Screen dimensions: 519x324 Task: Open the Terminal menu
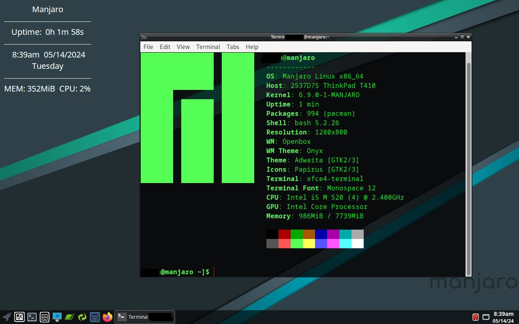[x=208, y=47]
